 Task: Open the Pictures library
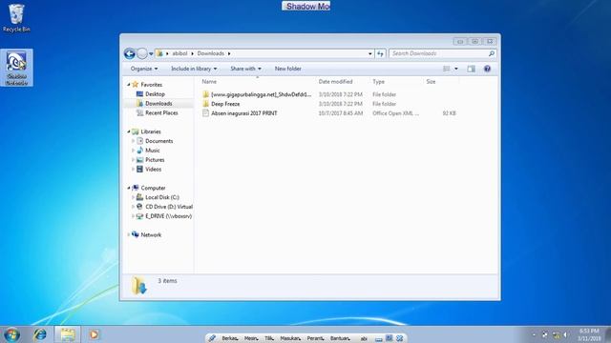(x=155, y=160)
